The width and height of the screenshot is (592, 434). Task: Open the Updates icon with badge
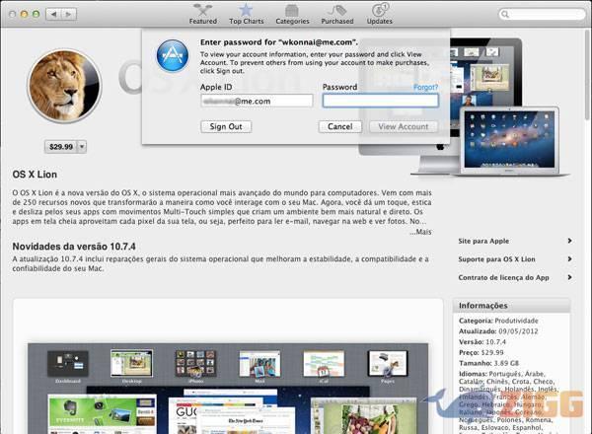pos(380,10)
